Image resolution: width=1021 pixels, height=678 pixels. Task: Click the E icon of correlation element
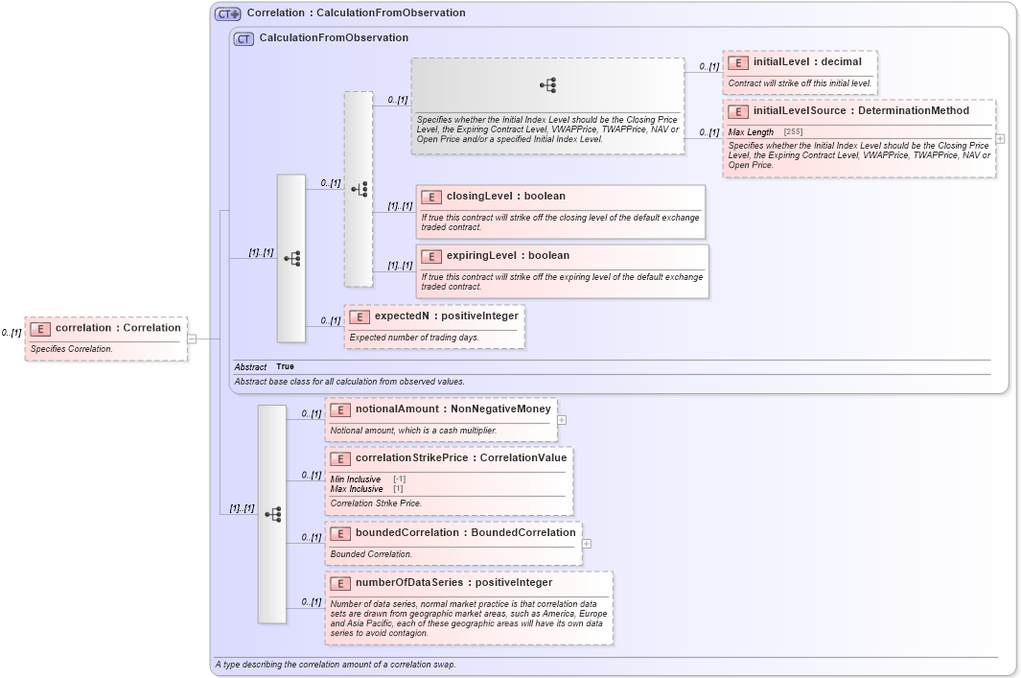(39, 329)
